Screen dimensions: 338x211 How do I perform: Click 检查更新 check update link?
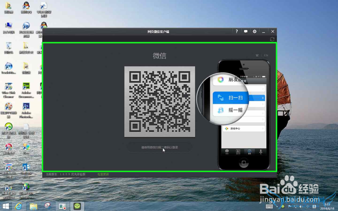click(103, 174)
